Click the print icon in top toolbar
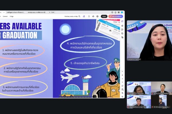This screenshot has width=172, height=114. [97, 16]
